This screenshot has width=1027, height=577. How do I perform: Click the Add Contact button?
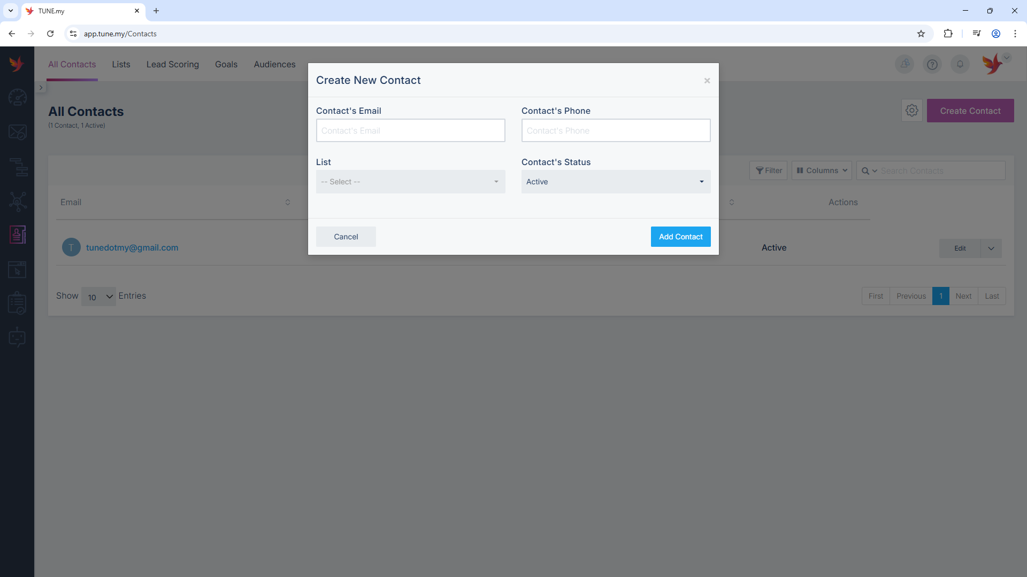click(680, 237)
